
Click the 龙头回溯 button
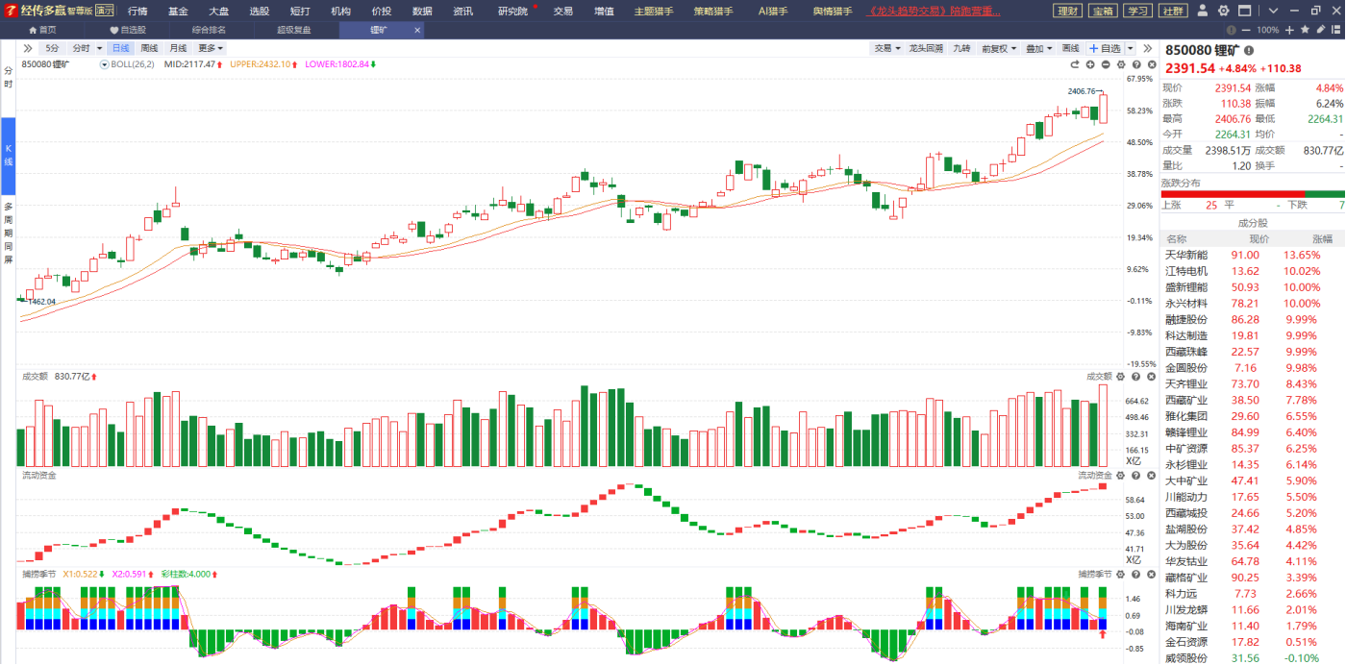pos(926,48)
